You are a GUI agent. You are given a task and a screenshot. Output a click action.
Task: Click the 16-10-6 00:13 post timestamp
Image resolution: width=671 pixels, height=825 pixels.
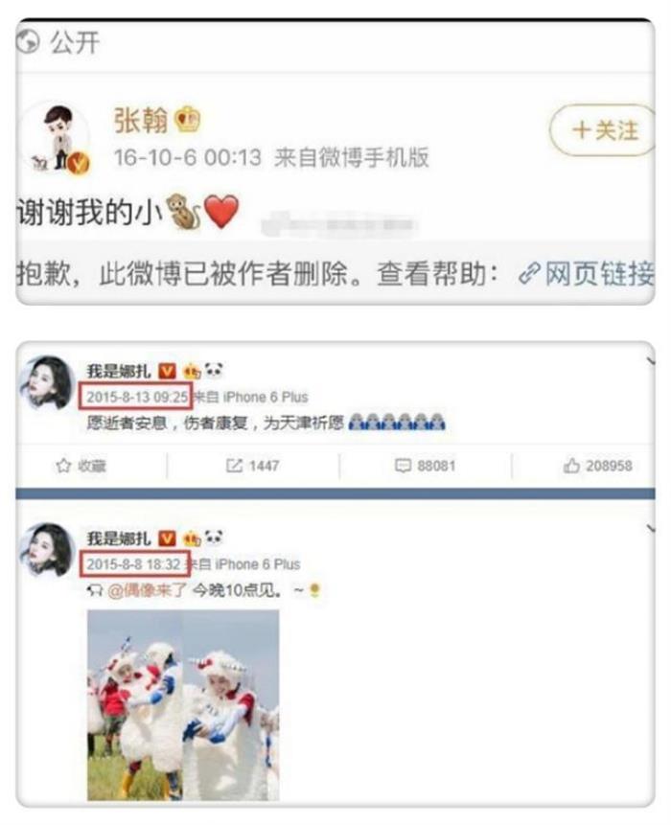(x=188, y=157)
